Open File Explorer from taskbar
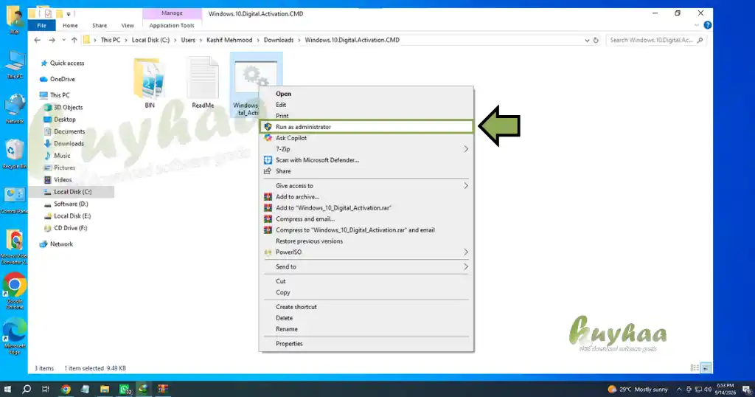This screenshot has height=397, width=755. pos(105,389)
